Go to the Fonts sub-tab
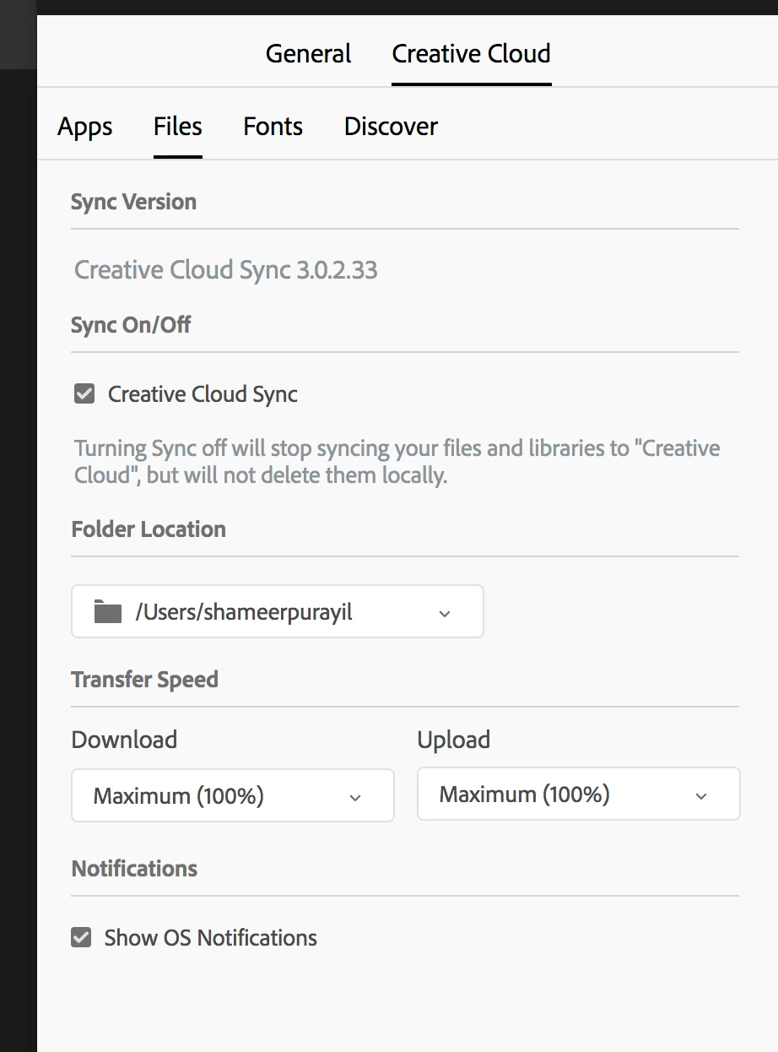Screen dimensions: 778x1052 [x=273, y=127]
